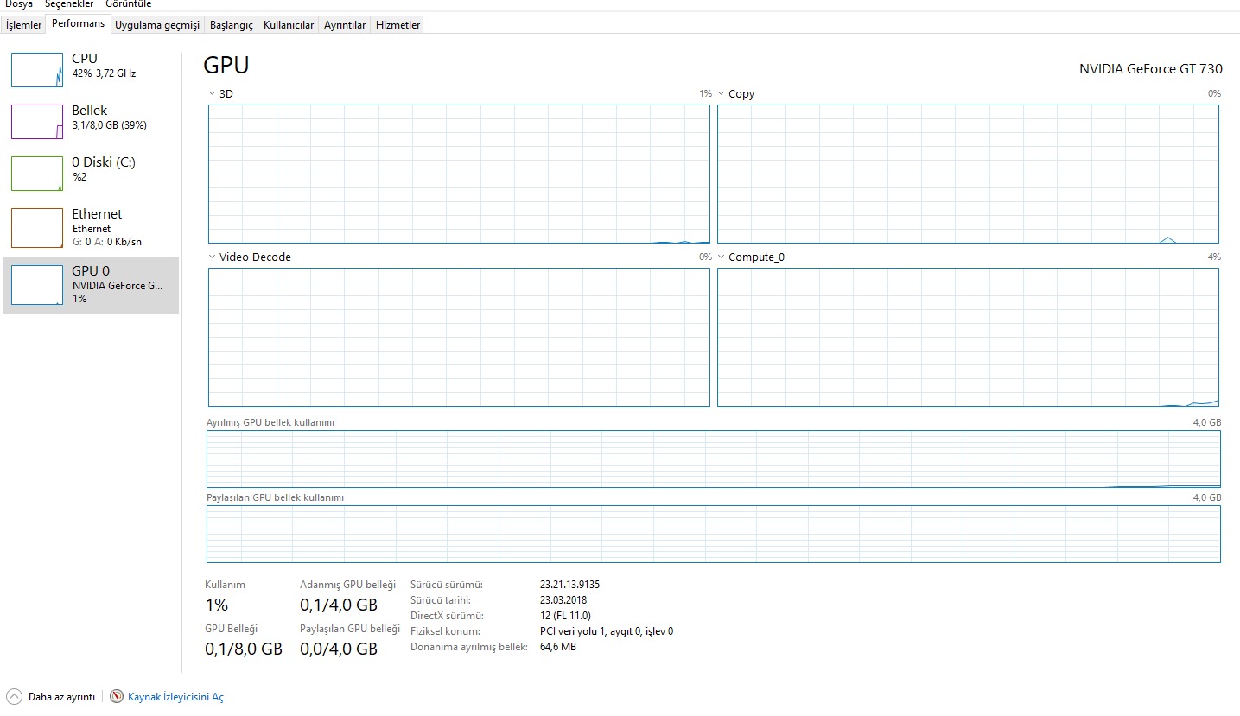Select the Bellek mini graph thumbnail
The width and height of the screenshot is (1240, 716).
pyautogui.click(x=37, y=122)
